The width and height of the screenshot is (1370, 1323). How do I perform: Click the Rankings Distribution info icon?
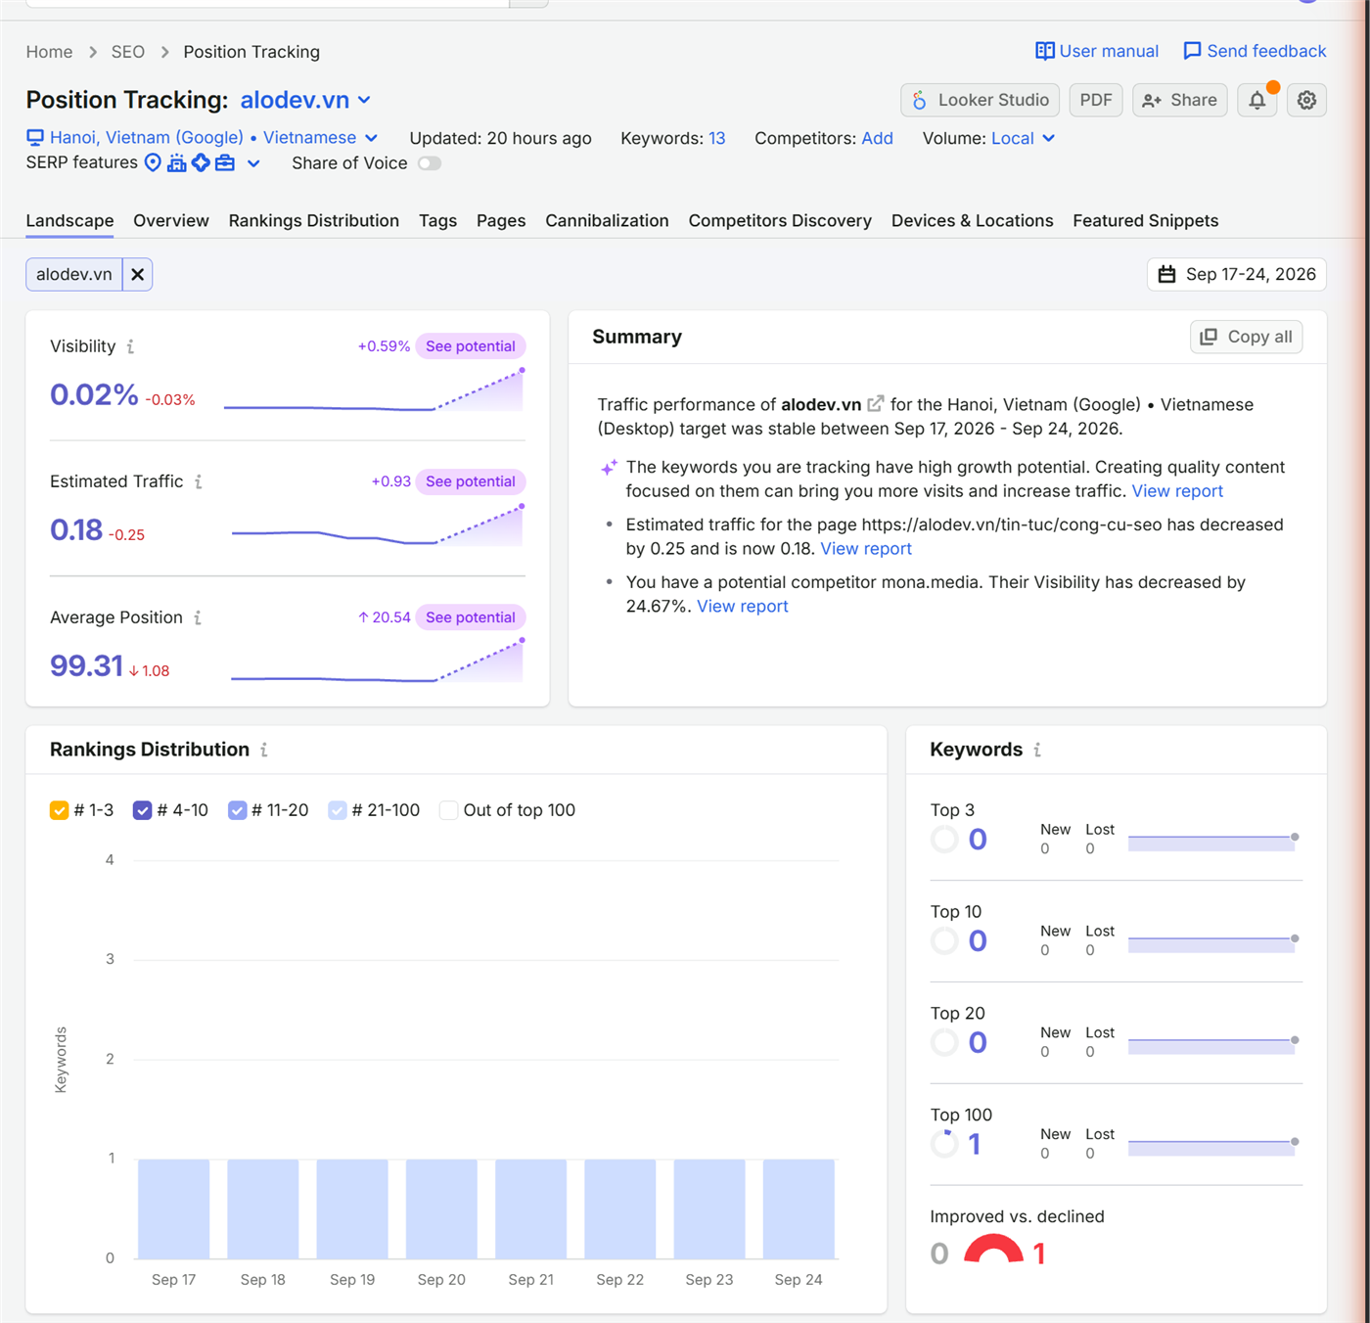pyautogui.click(x=264, y=750)
